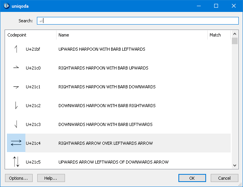Click the upwards-downwards arrow pair glyph
Screen dimensions: 243x187
click(x=16, y=162)
